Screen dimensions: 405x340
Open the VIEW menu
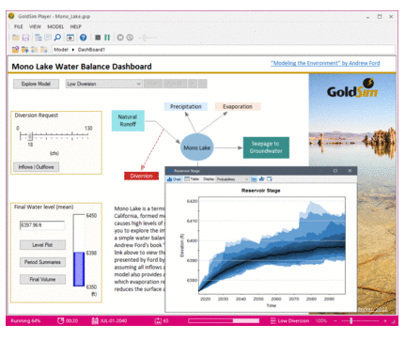coord(35,26)
